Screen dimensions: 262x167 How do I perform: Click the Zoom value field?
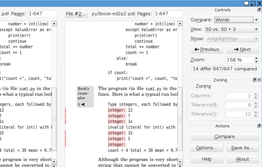(240, 60)
